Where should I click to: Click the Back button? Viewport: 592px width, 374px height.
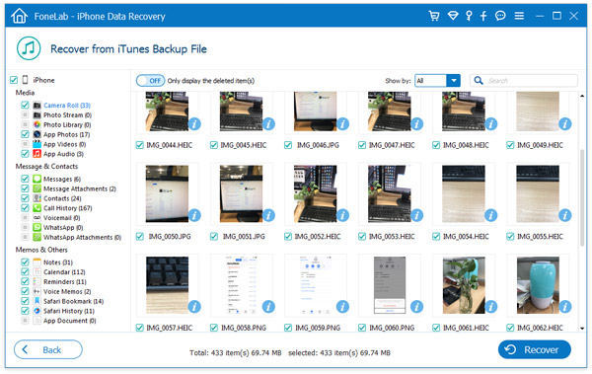(x=48, y=349)
